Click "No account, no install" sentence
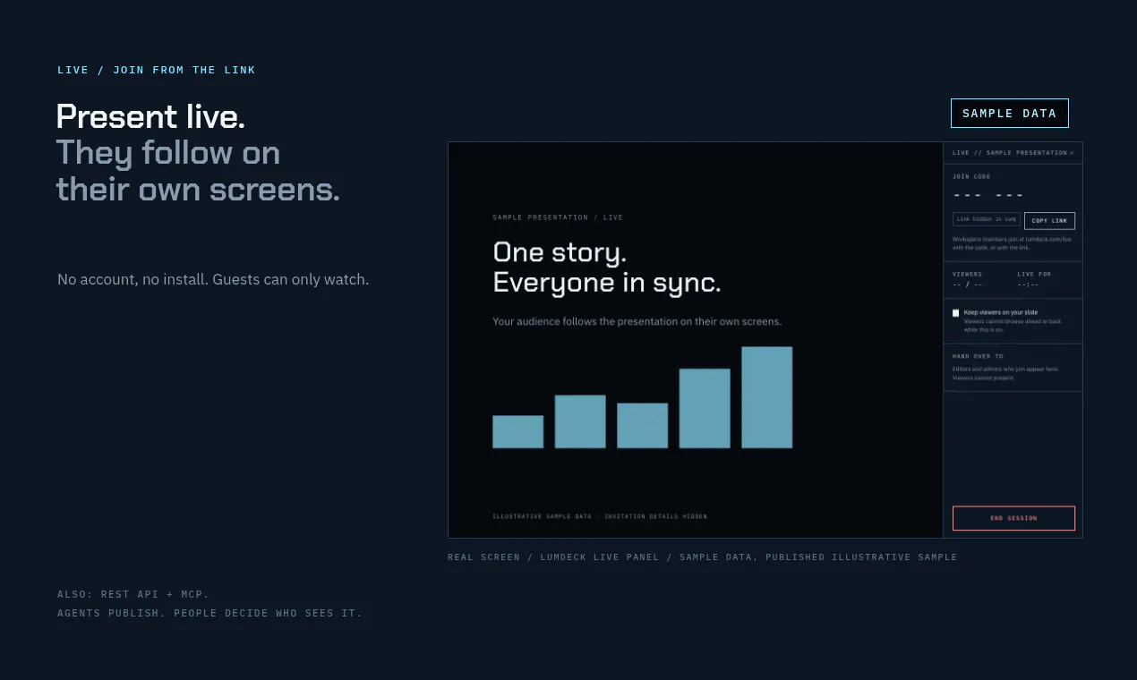This screenshot has height=680, width=1137. (213, 279)
